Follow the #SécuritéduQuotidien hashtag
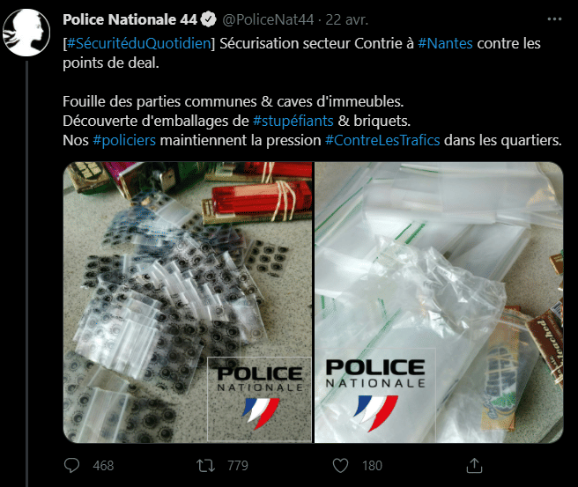The width and height of the screenshot is (578, 487). pos(138,43)
